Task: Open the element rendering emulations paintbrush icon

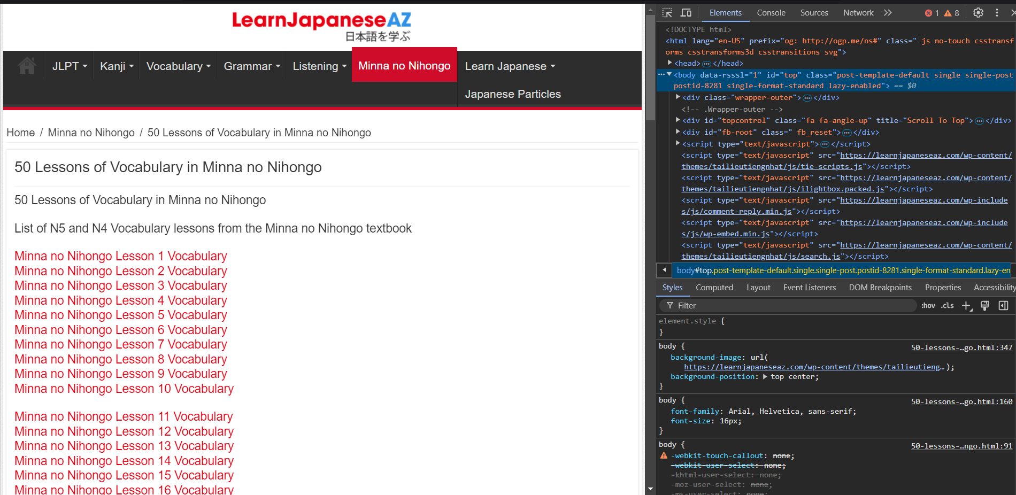Action: (984, 306)
